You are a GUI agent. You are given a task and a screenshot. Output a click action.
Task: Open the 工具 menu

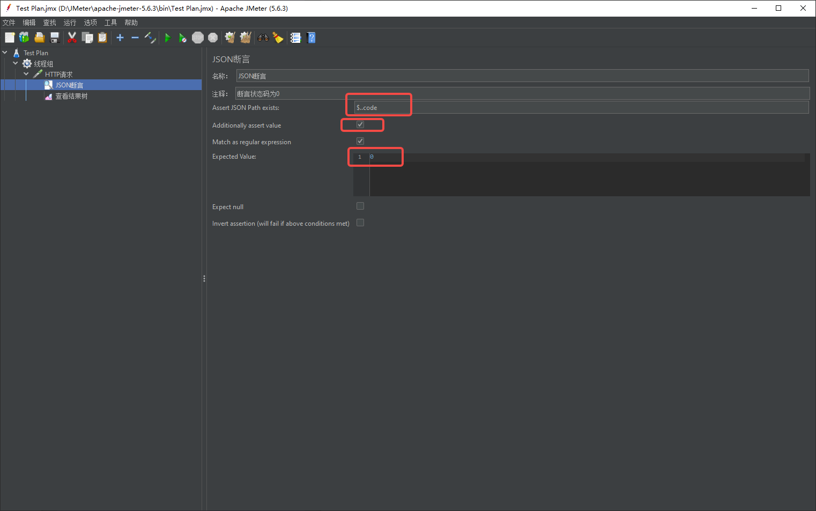coord(110,23)
